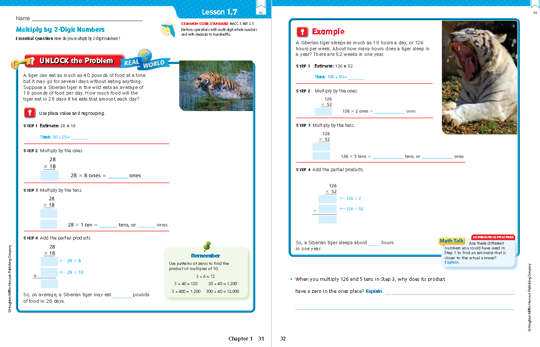
Task: Click the 'Math Talk' label
Action: (451, 241)
